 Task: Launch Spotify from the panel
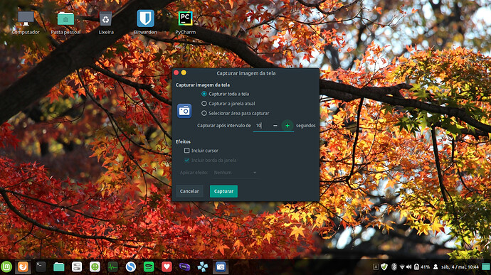(x=149, y=267)
